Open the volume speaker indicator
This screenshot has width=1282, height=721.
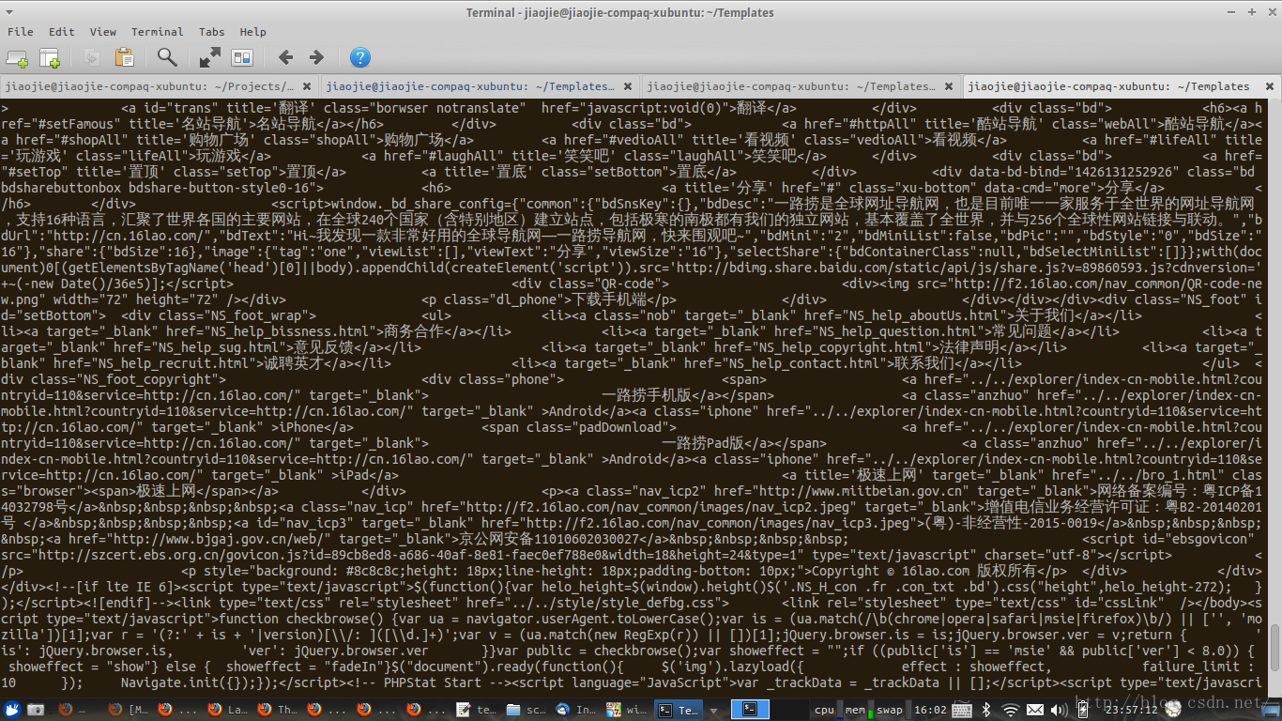(1058, 710)
